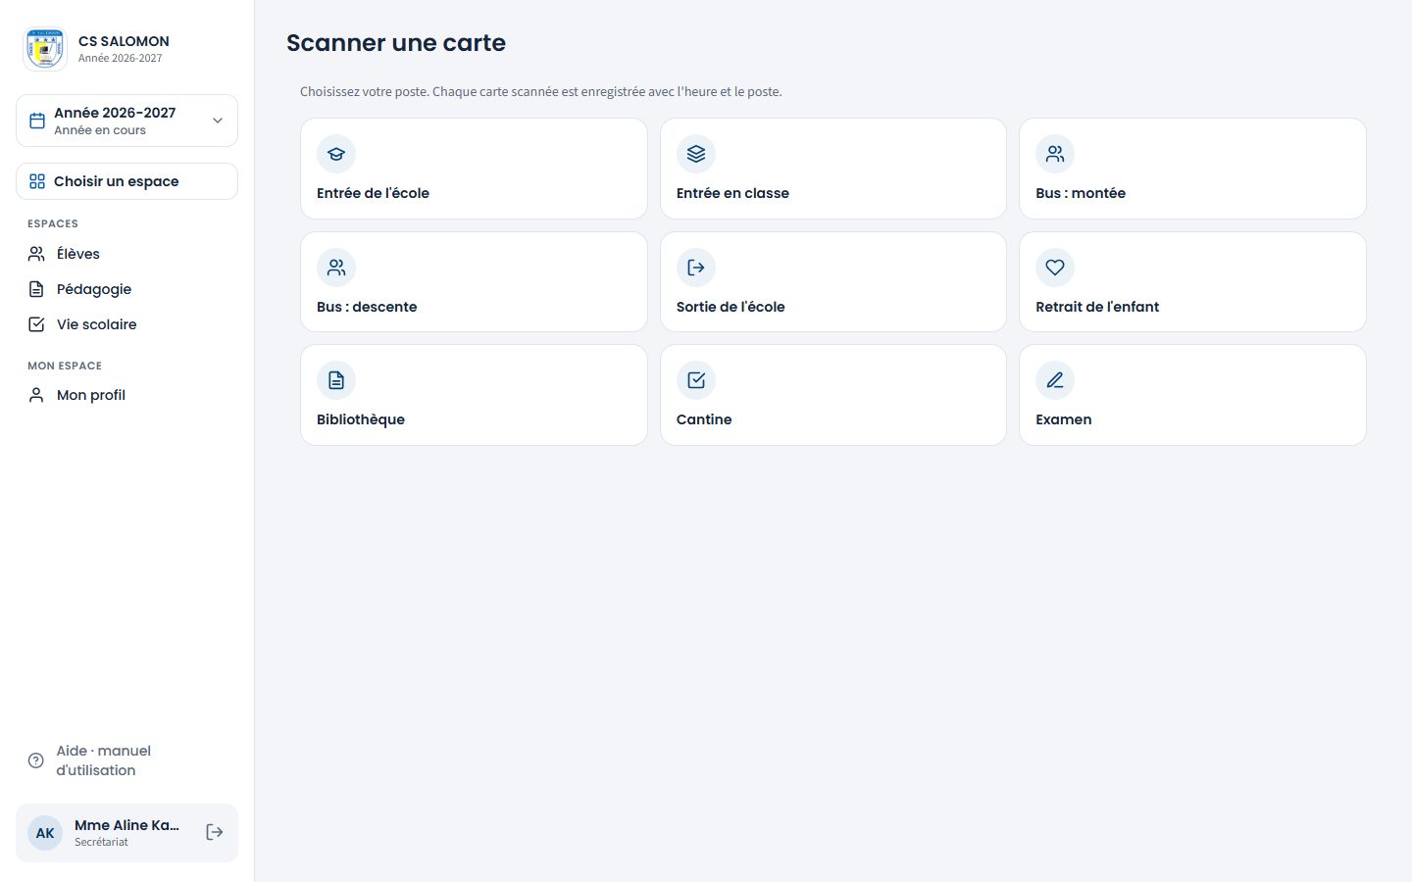The width and height of the screenshot is (1412, 882).
Task: Select the Entrée de l'école post label
Action: click(373, 193)
